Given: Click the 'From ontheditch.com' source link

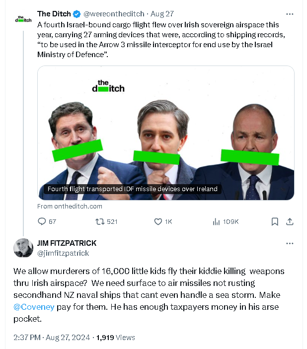Looking at the screenshot, I should pos(70,206).
